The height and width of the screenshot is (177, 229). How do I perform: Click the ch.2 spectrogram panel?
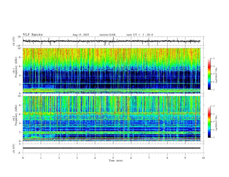(112, 119)
